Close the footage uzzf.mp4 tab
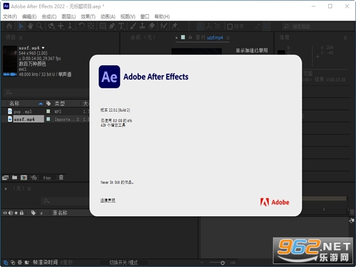Viewport: 356px width, 267px height. pyautogui.click(x=176, y=38)
